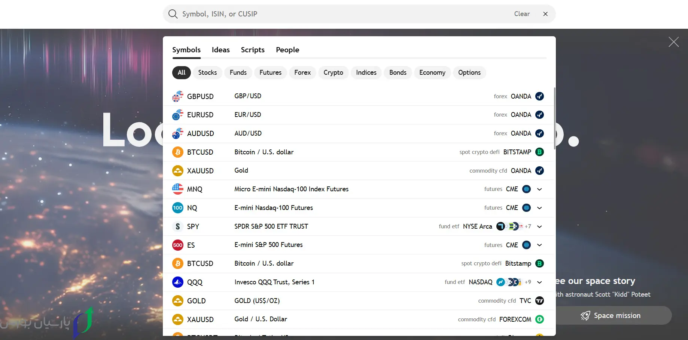Click the GOLD (US$/OZ) description

click(x=257, y=301)
